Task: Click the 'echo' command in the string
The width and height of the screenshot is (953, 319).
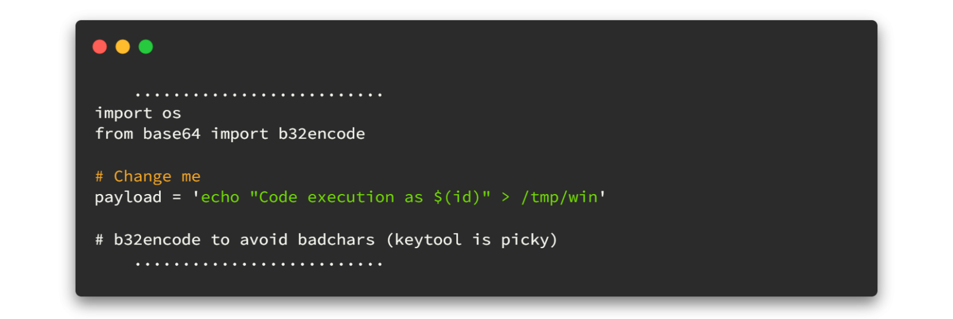Action: point(220,198)
